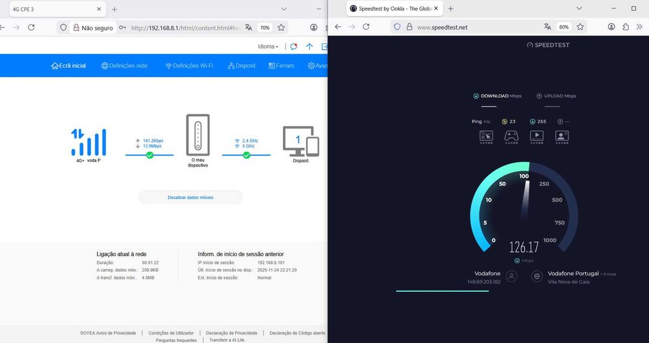Open Firefox account icon in Speedtest window
The image size is (649, 343).
pos(611,27)
